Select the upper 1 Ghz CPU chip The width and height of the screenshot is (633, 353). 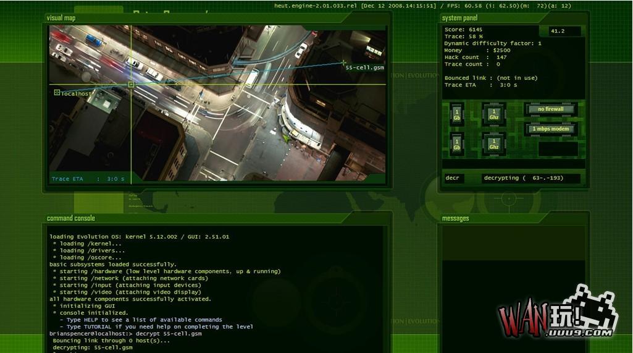coord(493,114)
